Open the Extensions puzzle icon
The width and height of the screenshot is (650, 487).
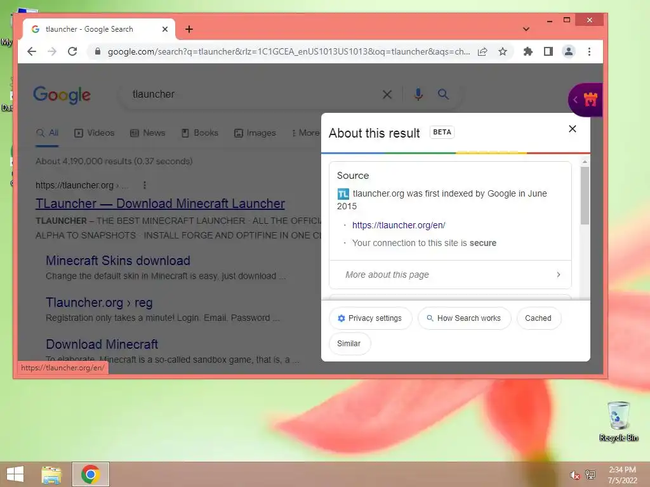click(x=527, y=51)
